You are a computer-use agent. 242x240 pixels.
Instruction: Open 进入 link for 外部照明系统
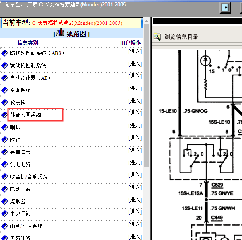coord(135,113)
